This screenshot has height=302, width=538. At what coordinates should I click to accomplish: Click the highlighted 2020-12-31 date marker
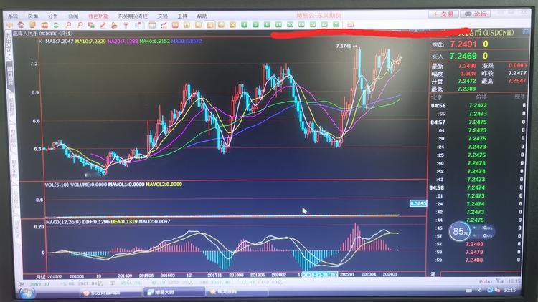[320, 275]
